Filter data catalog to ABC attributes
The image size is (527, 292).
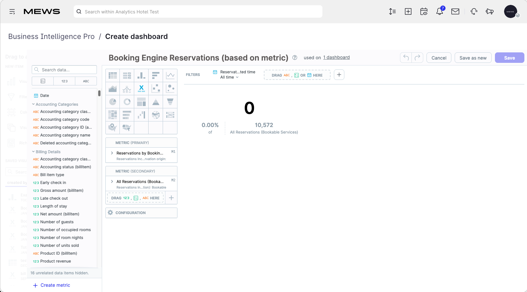pyautogui.click(x=86, y=81)
